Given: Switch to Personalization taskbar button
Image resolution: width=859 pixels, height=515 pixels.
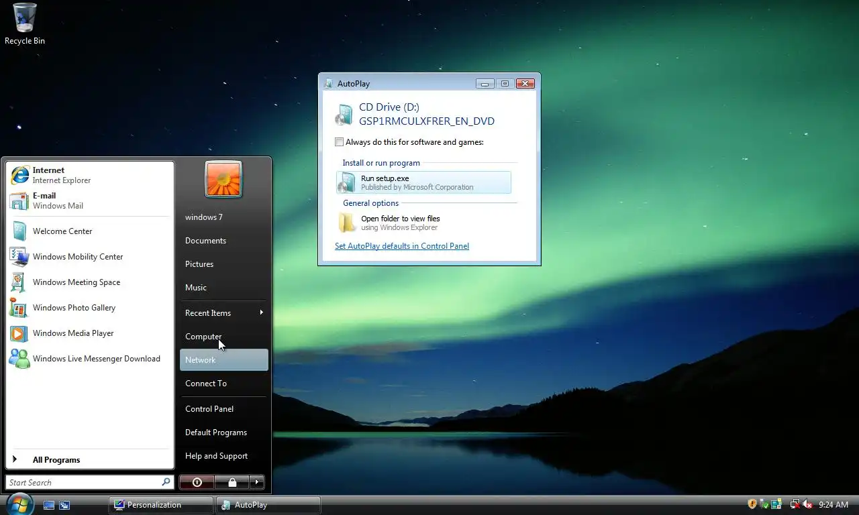Looking at the screenshot, I should coord(161,505).
